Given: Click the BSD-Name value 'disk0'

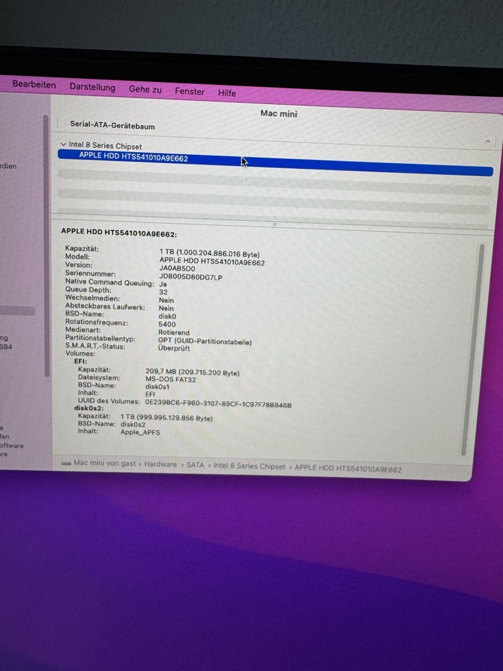Looking at the screenshot, I should [x=167, y=316].
